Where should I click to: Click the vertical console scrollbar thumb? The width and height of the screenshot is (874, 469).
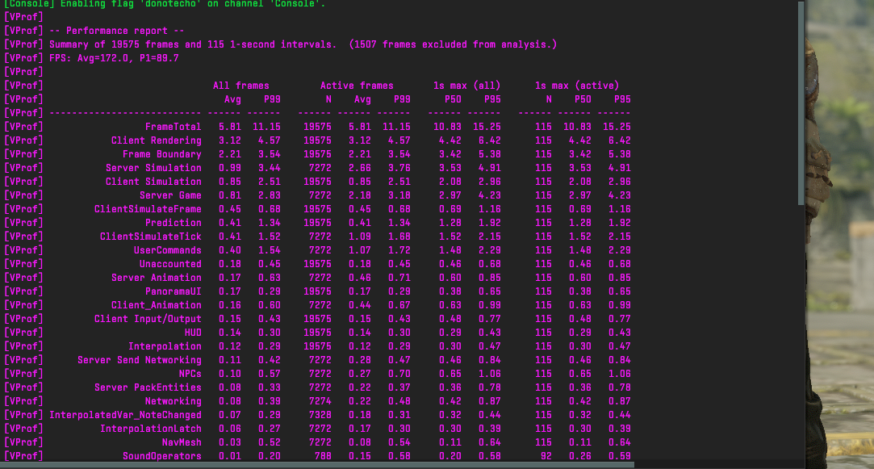(801, 101)
